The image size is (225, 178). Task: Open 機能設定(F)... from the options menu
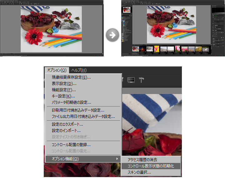click(64, 90)
